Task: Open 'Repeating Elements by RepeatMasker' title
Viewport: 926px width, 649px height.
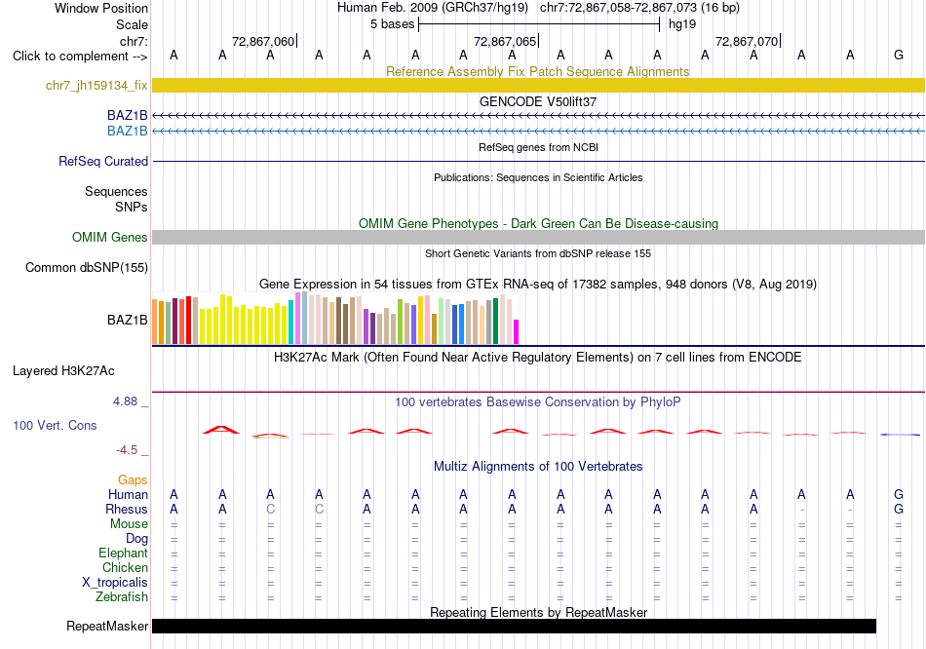Action: tap(538, 612)
